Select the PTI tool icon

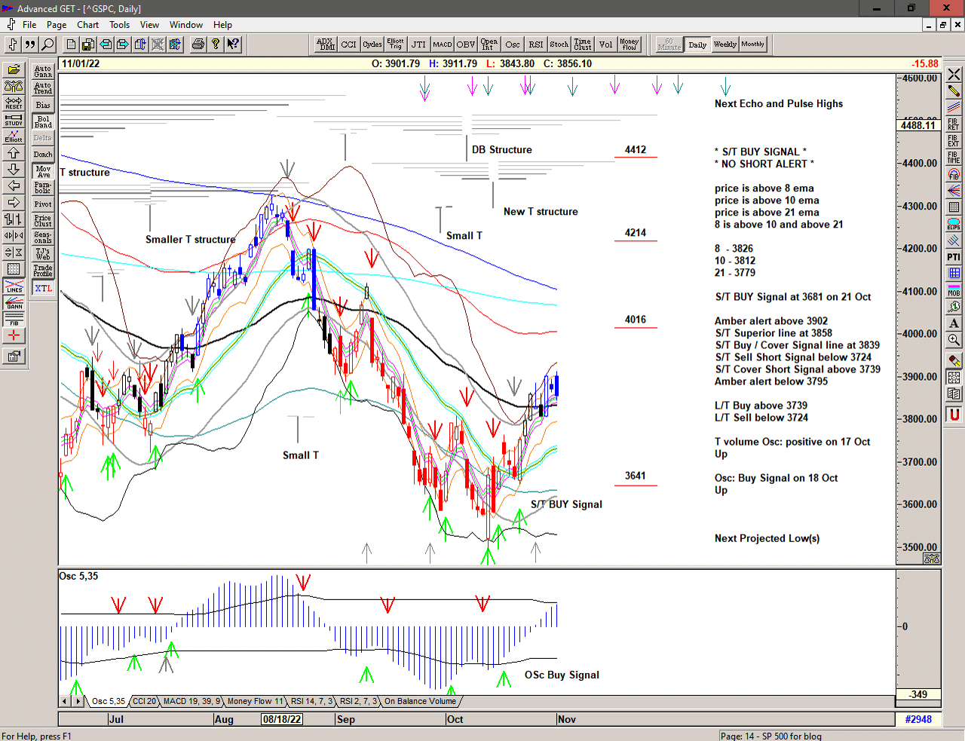tap(954, 257)
